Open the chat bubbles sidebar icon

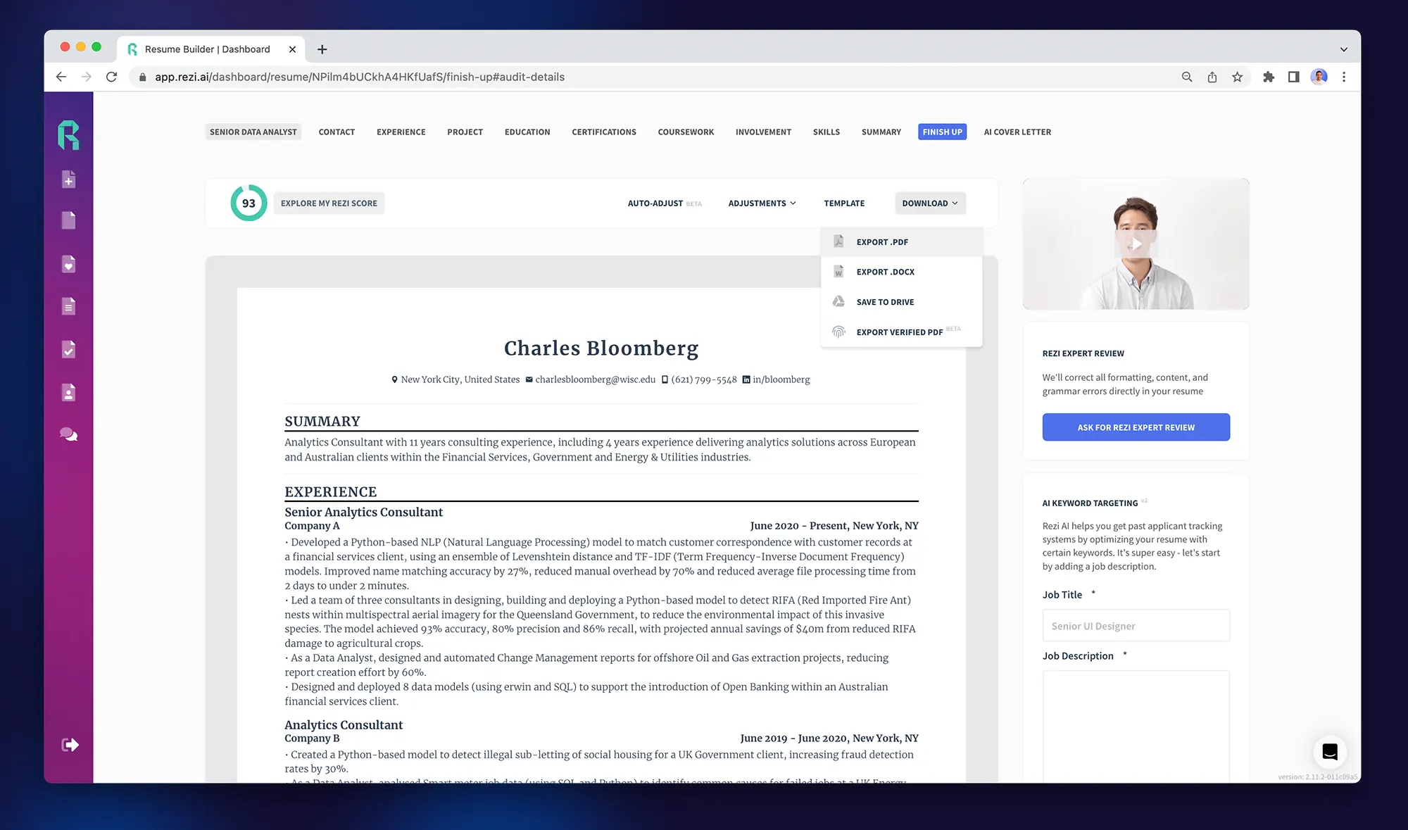[68, 434]
